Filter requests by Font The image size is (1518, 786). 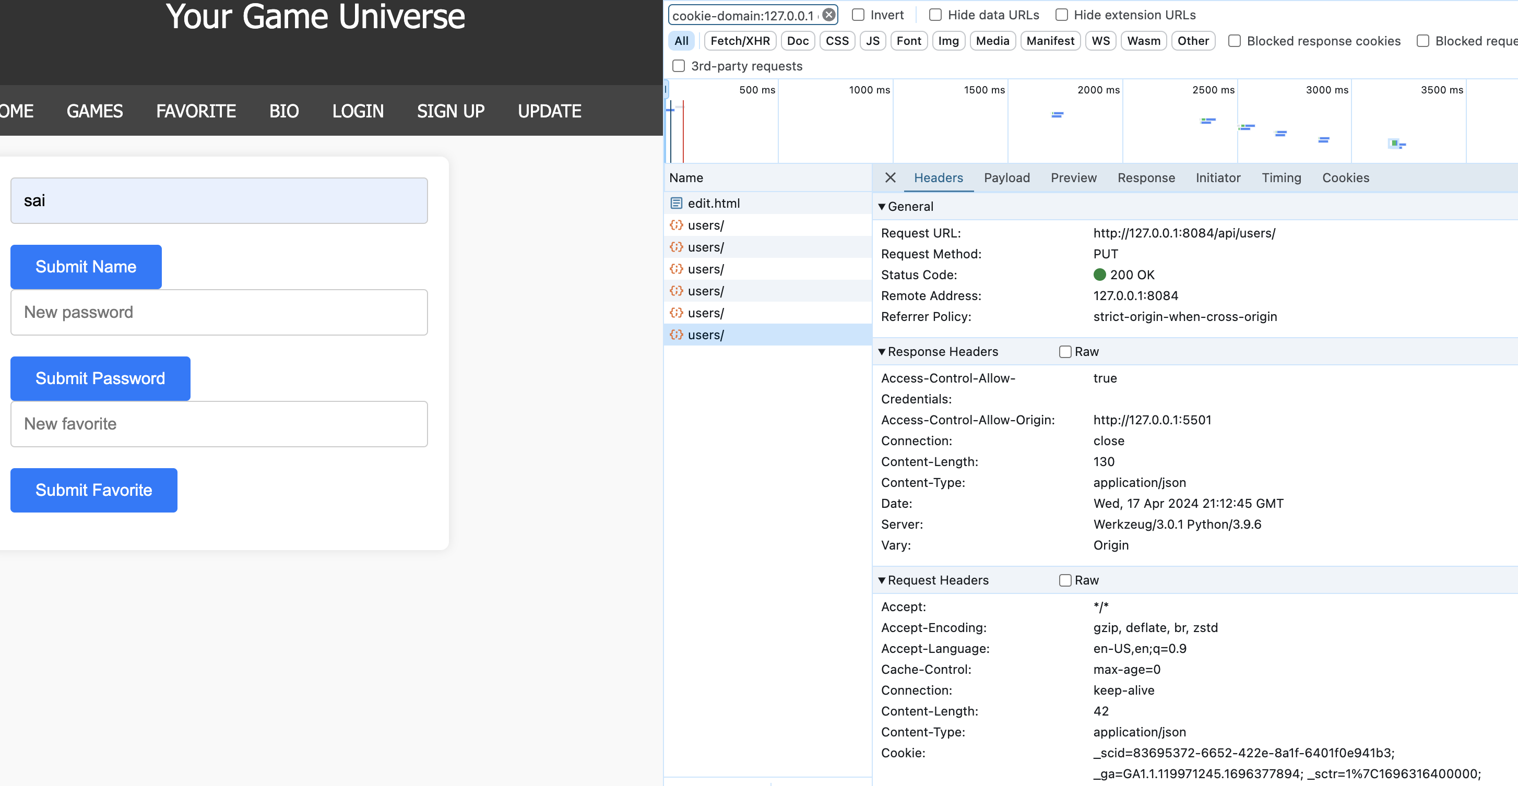coord(909,41)
